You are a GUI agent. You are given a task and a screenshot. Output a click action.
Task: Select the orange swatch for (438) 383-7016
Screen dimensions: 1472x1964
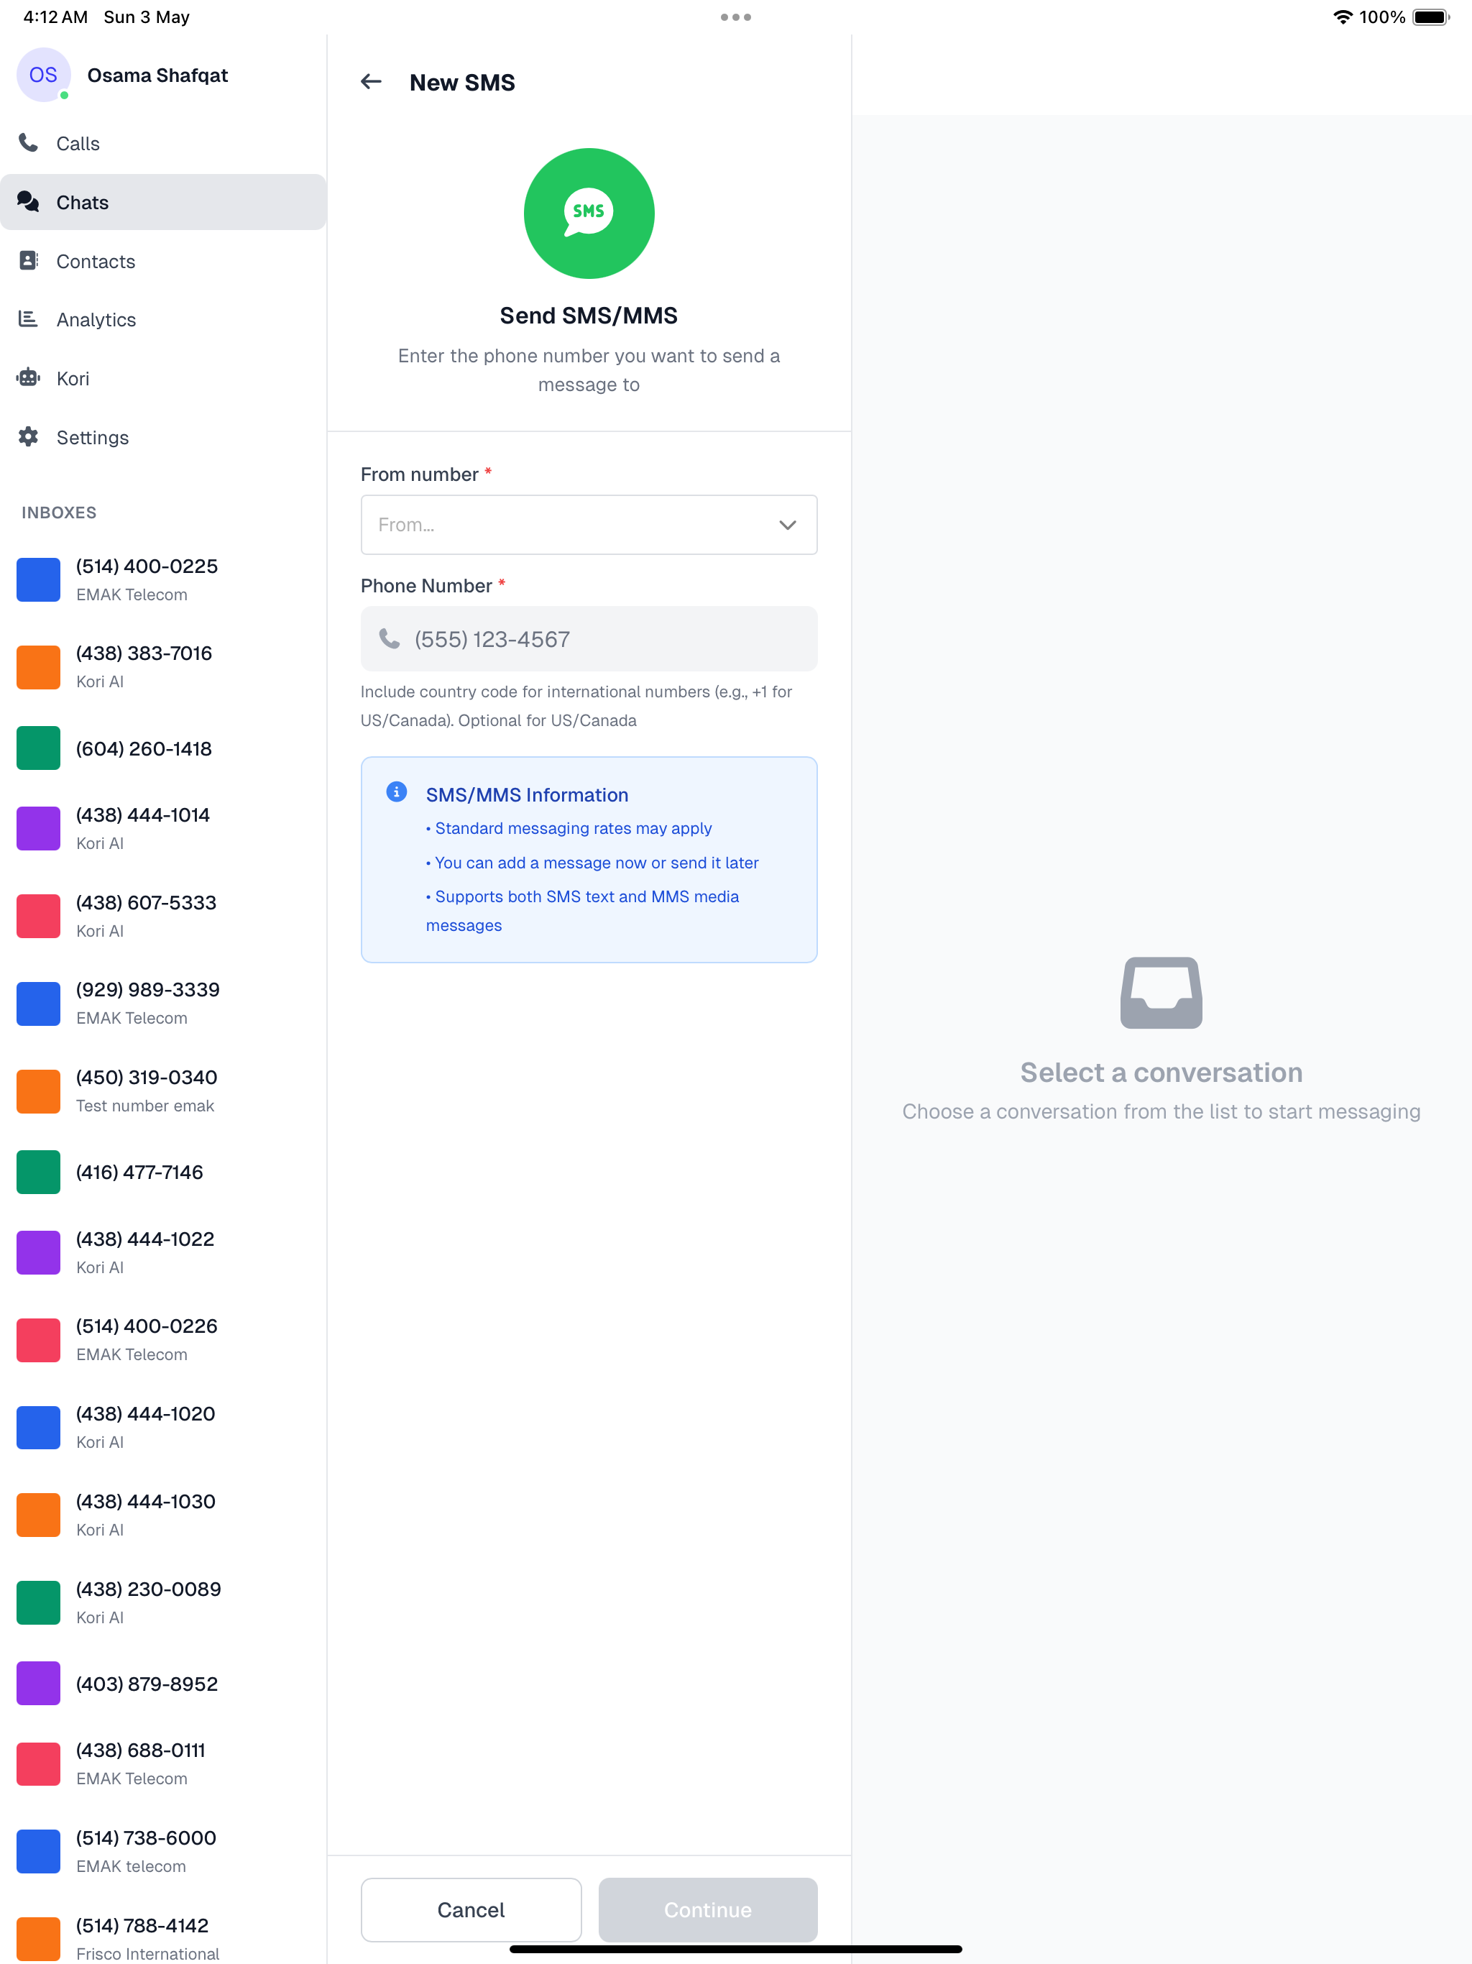pyautogui.click(x=38, y=667)
